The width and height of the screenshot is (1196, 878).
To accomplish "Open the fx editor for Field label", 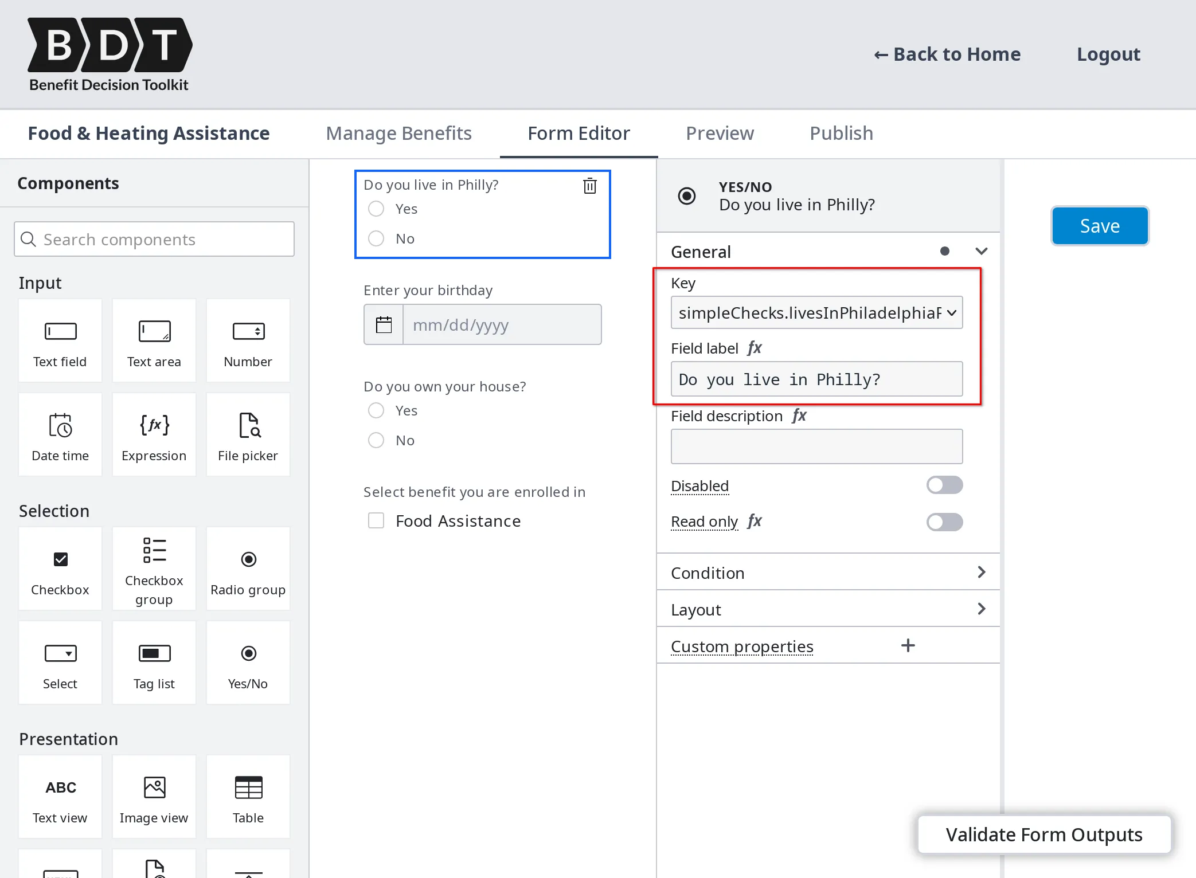I will (x=755, y=347).
